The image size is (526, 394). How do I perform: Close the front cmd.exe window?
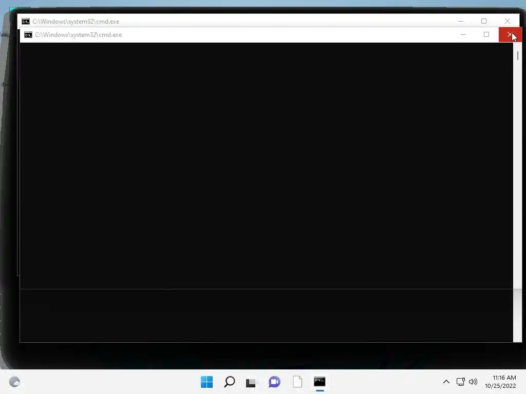(510, 34)
